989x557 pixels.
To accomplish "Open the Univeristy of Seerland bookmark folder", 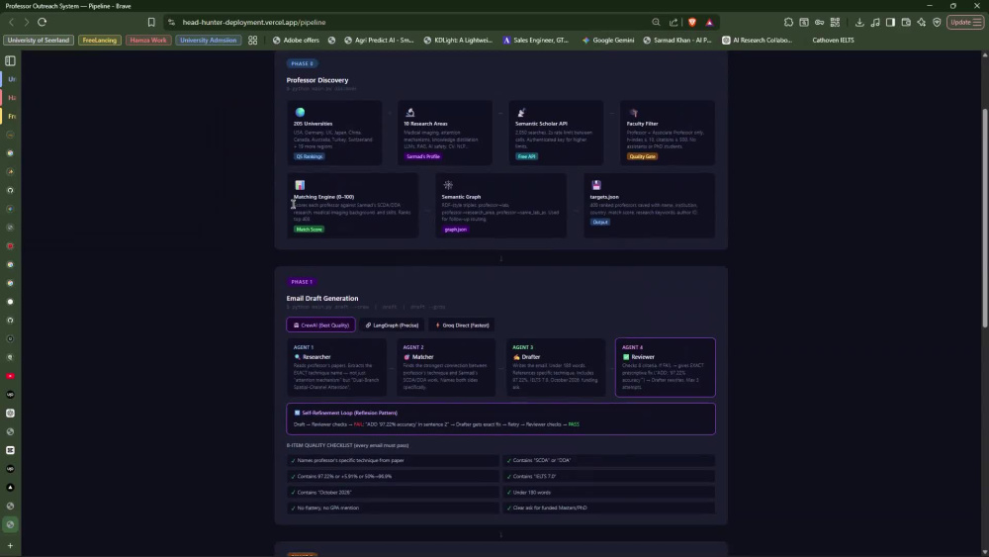I will (39, 40).
